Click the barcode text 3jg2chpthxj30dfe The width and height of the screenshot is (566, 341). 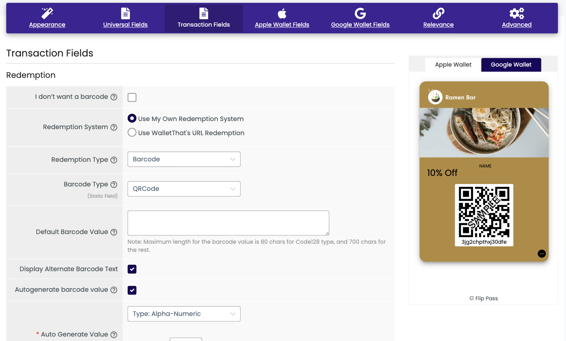click(x=484, y=242)
